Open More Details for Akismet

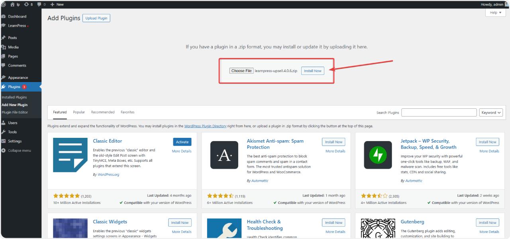tap(335, 151)
